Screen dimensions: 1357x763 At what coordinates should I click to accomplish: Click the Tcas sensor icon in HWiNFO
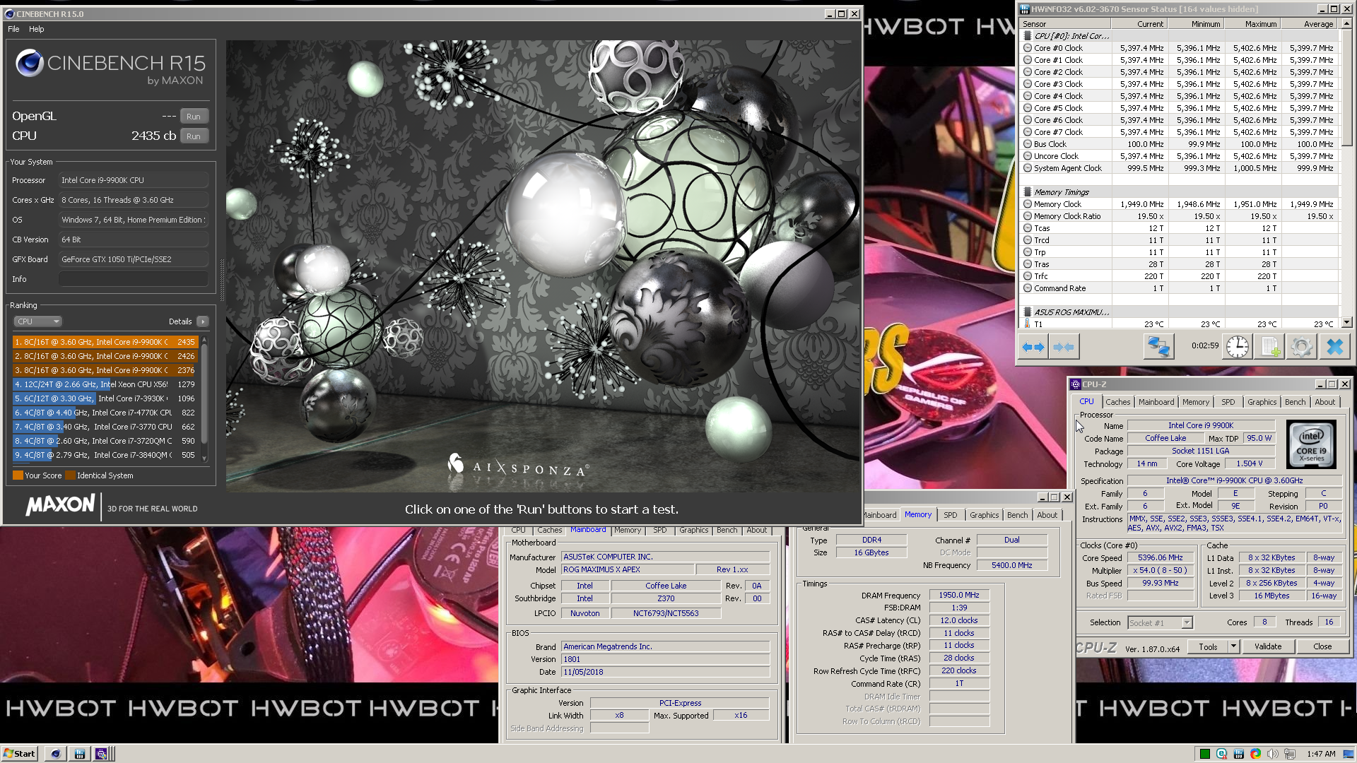pyautogui.click(x=1028, y=228)
